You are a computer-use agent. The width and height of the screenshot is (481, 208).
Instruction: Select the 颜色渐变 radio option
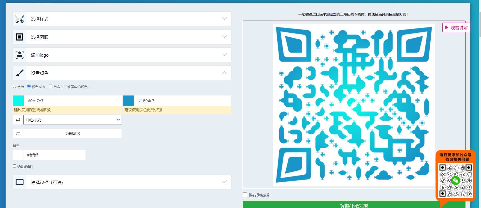[29, 86]
